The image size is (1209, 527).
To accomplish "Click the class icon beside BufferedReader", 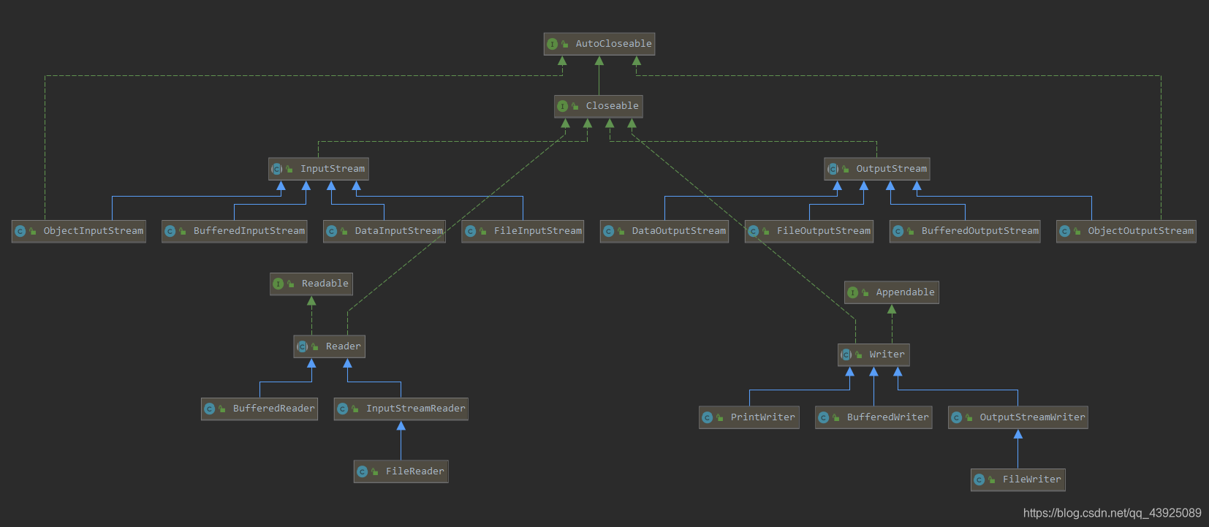I will [x=210, y=409].
